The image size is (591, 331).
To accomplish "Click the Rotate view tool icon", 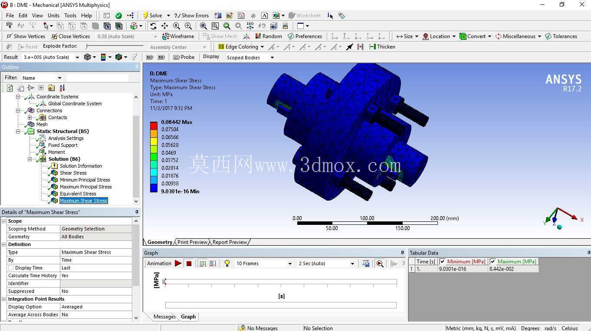I will pos(153,26).
